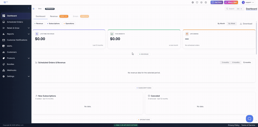258x127 pixels.
Task: Open the help question mark icon
Action: click(206, 3)
